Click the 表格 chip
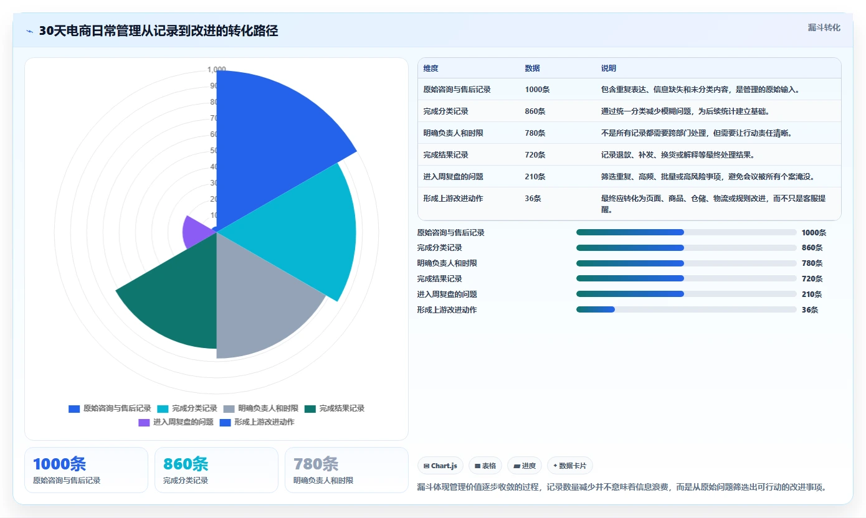The height and width of the screenshot is (518, 866). pos(485,466)
